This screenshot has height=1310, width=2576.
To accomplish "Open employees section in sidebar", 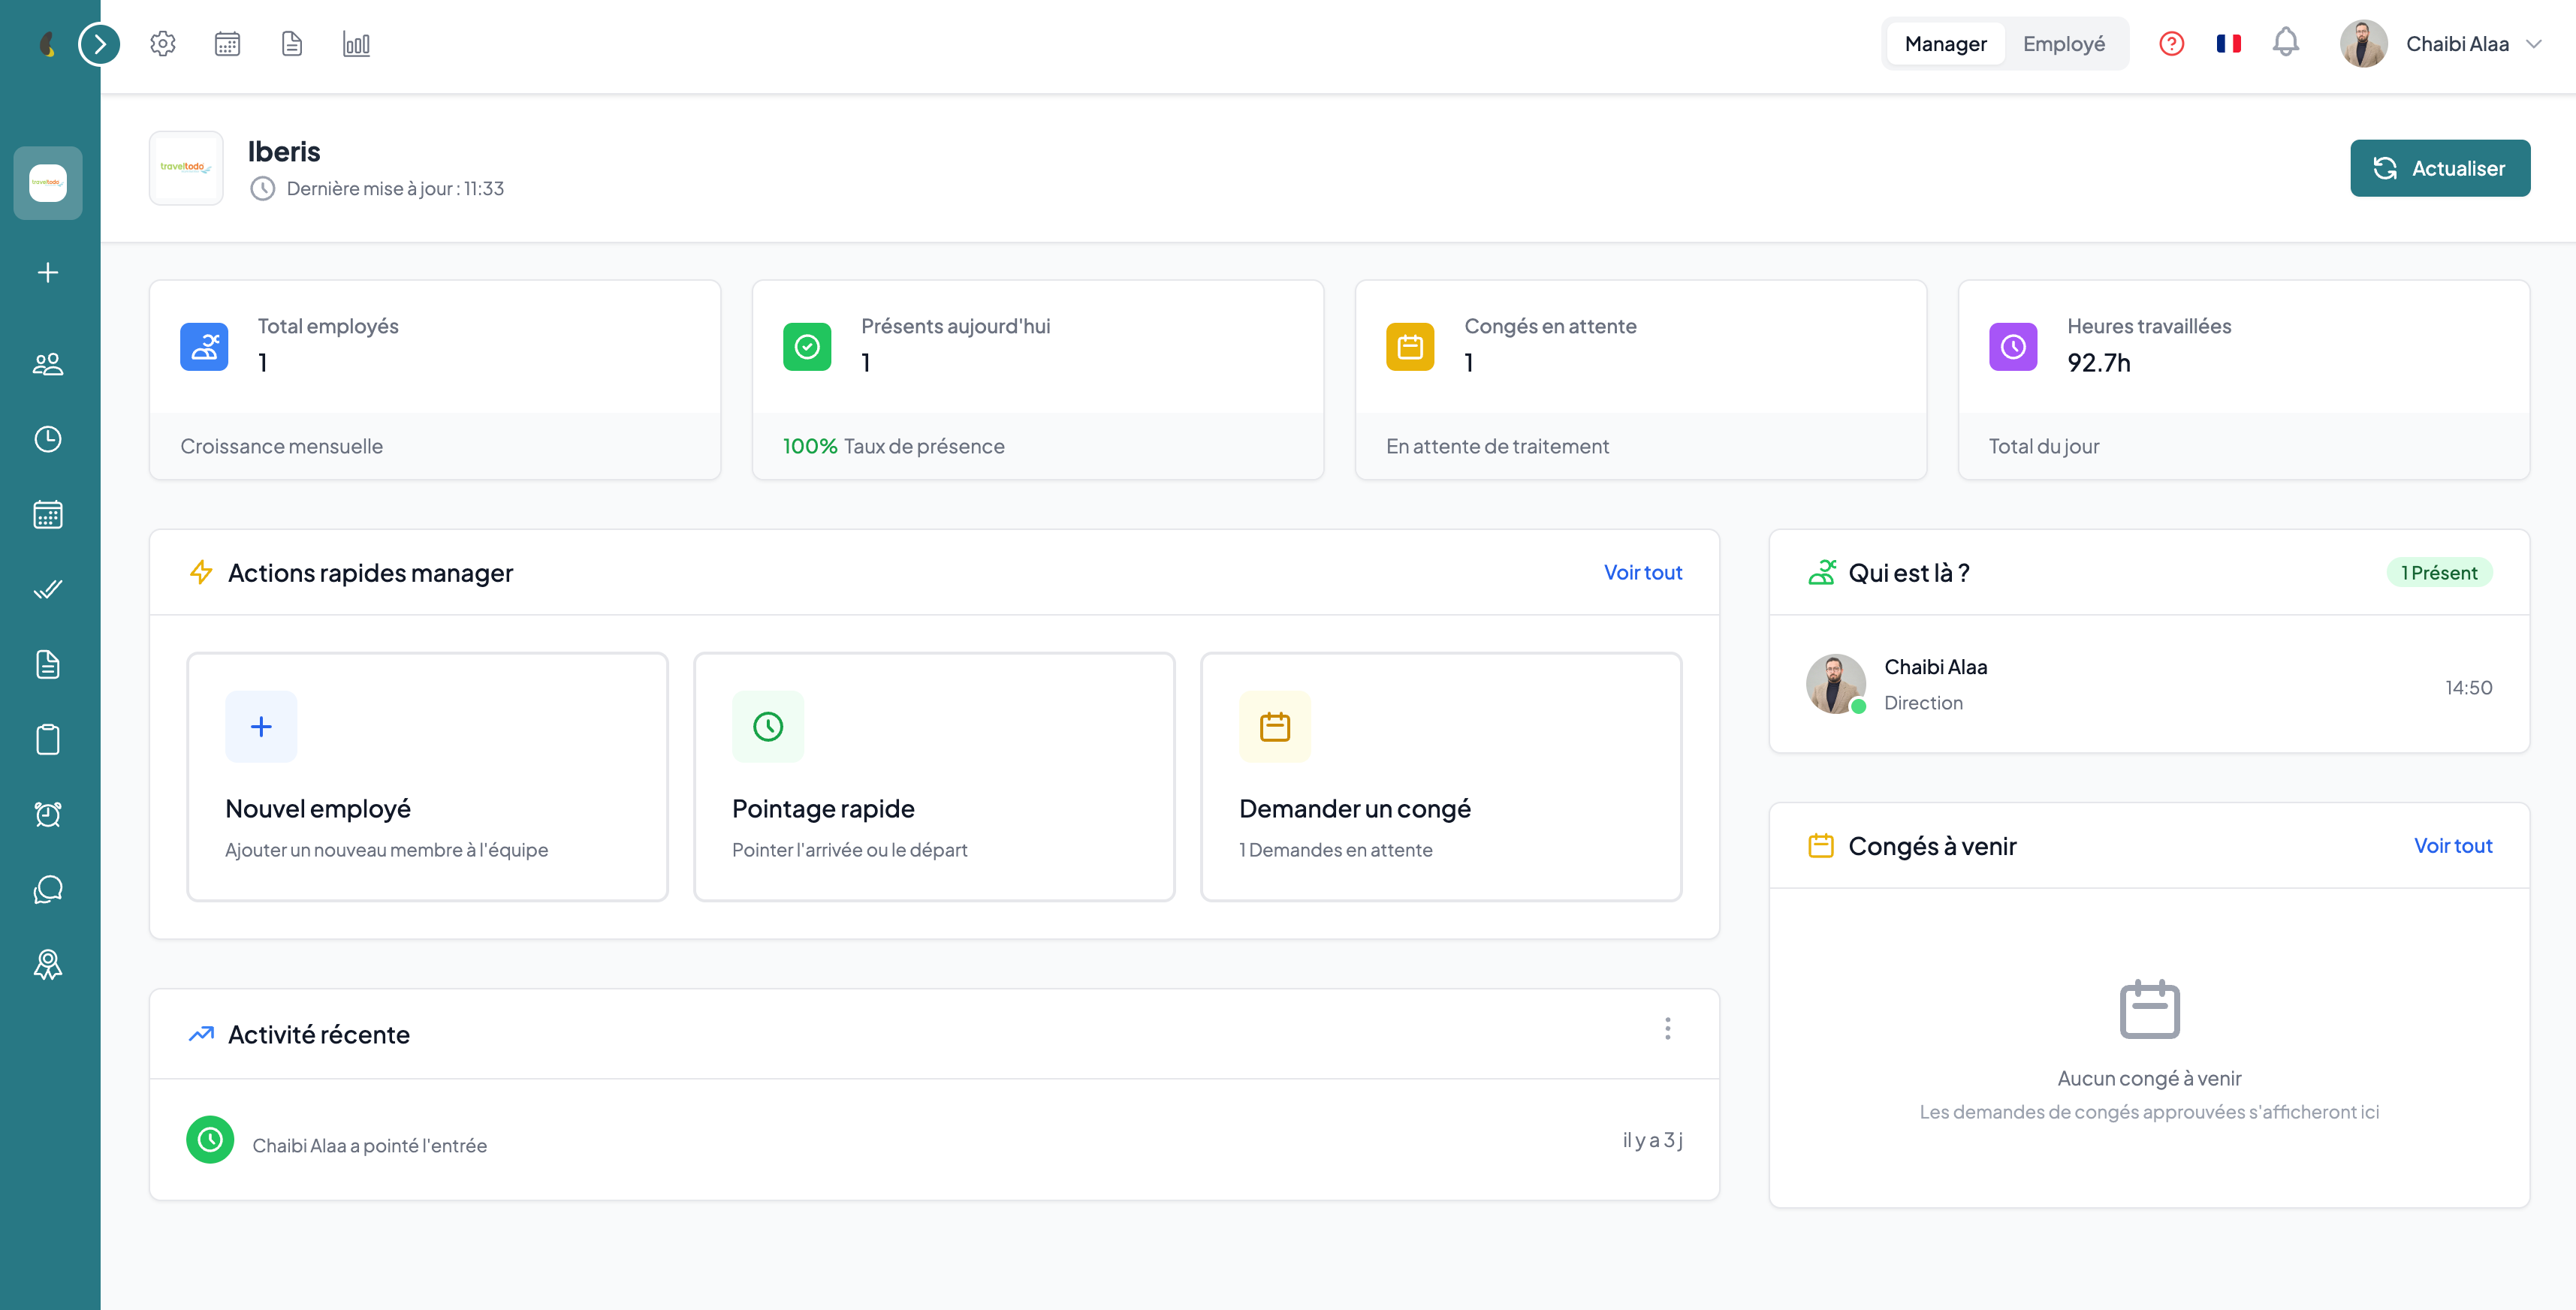I will tap(48, 364).
